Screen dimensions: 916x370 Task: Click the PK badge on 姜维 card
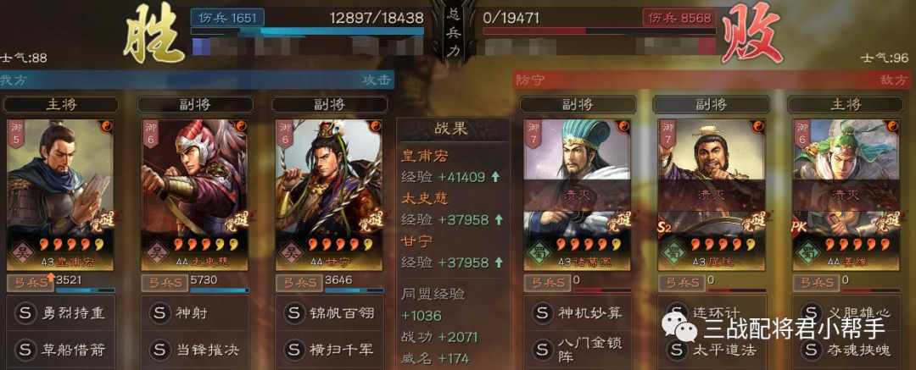point(798,225)
